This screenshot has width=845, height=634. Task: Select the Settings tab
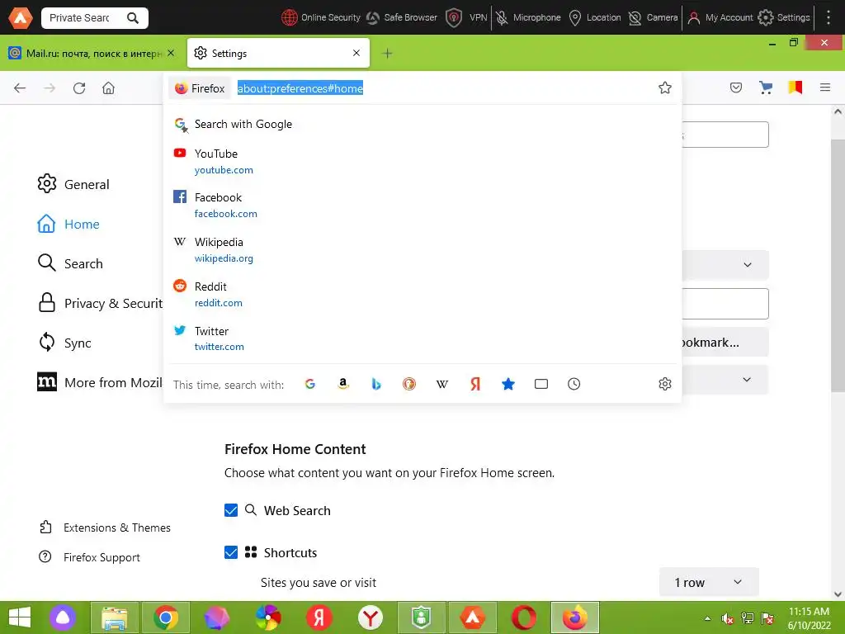(x=278, y=53)
